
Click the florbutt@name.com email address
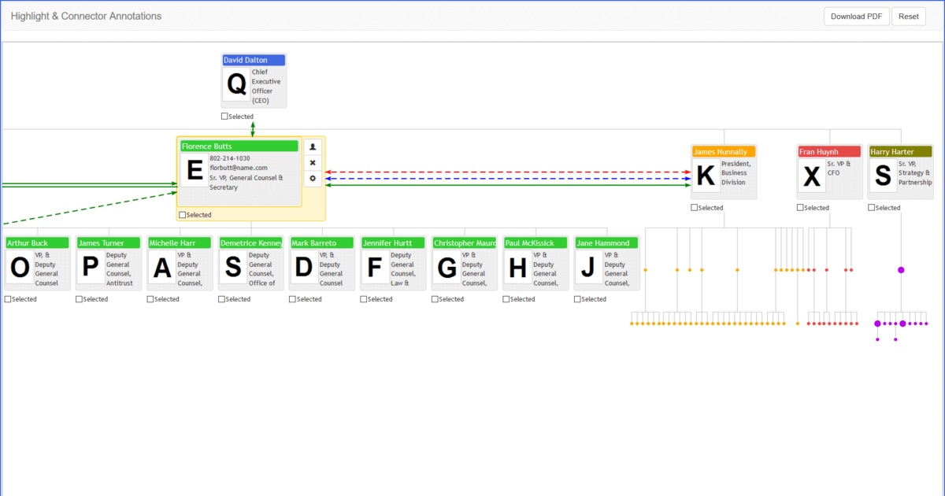pyautogui.click(x=238, y=168)
